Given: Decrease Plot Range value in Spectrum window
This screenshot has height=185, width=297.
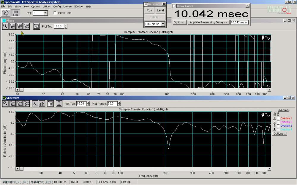Looking at the screenshot, I should [119, 105].
